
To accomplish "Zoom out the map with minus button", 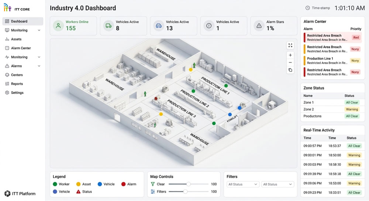I will tap(290, 63).
